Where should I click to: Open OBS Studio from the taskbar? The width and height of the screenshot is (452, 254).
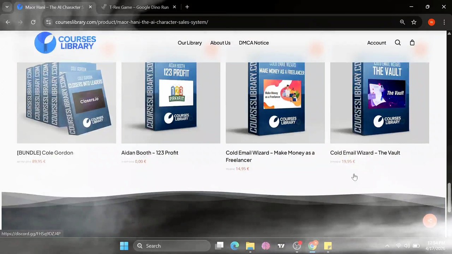coord(297,246)
